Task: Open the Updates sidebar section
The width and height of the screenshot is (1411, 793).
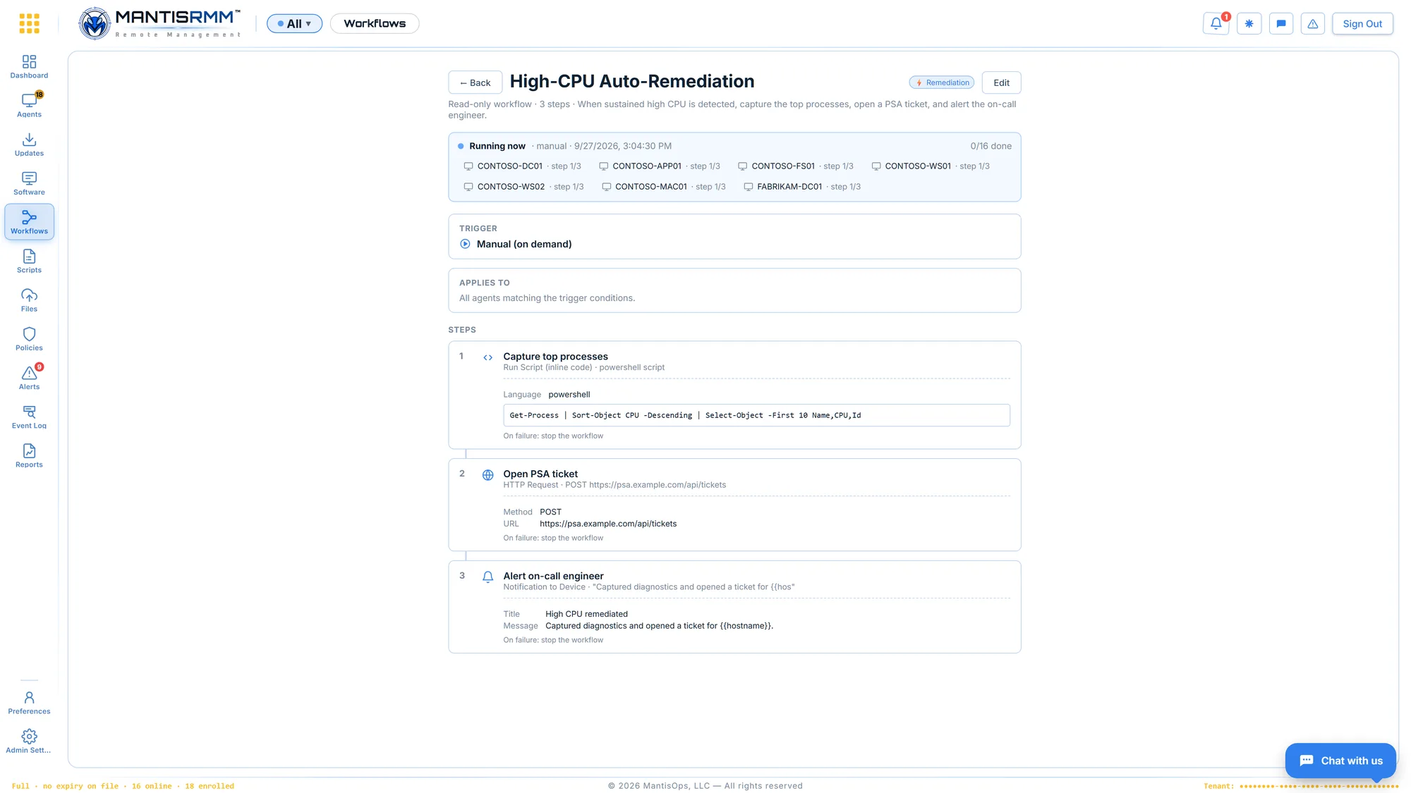Action: click(29, 145)
